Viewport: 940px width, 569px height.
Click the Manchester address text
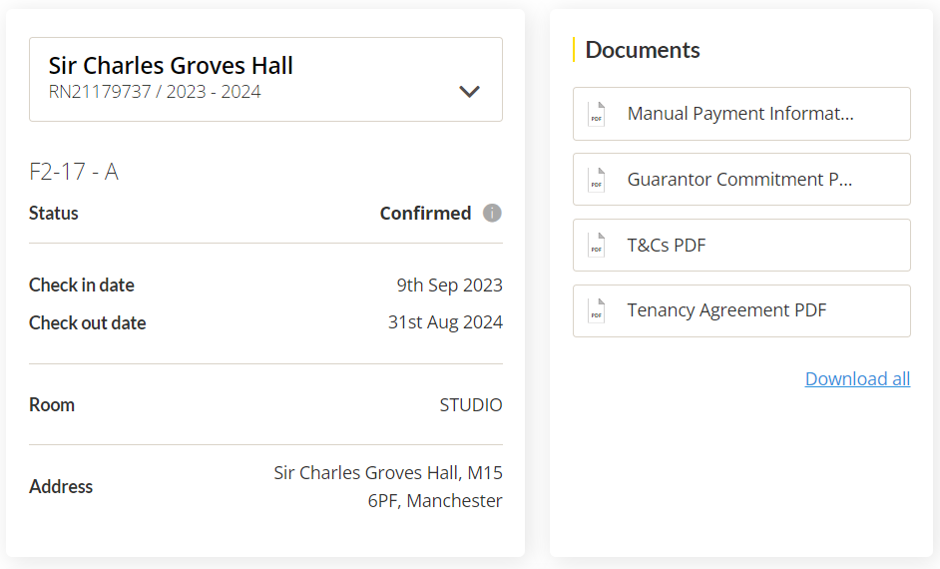[x=454, y=501]
